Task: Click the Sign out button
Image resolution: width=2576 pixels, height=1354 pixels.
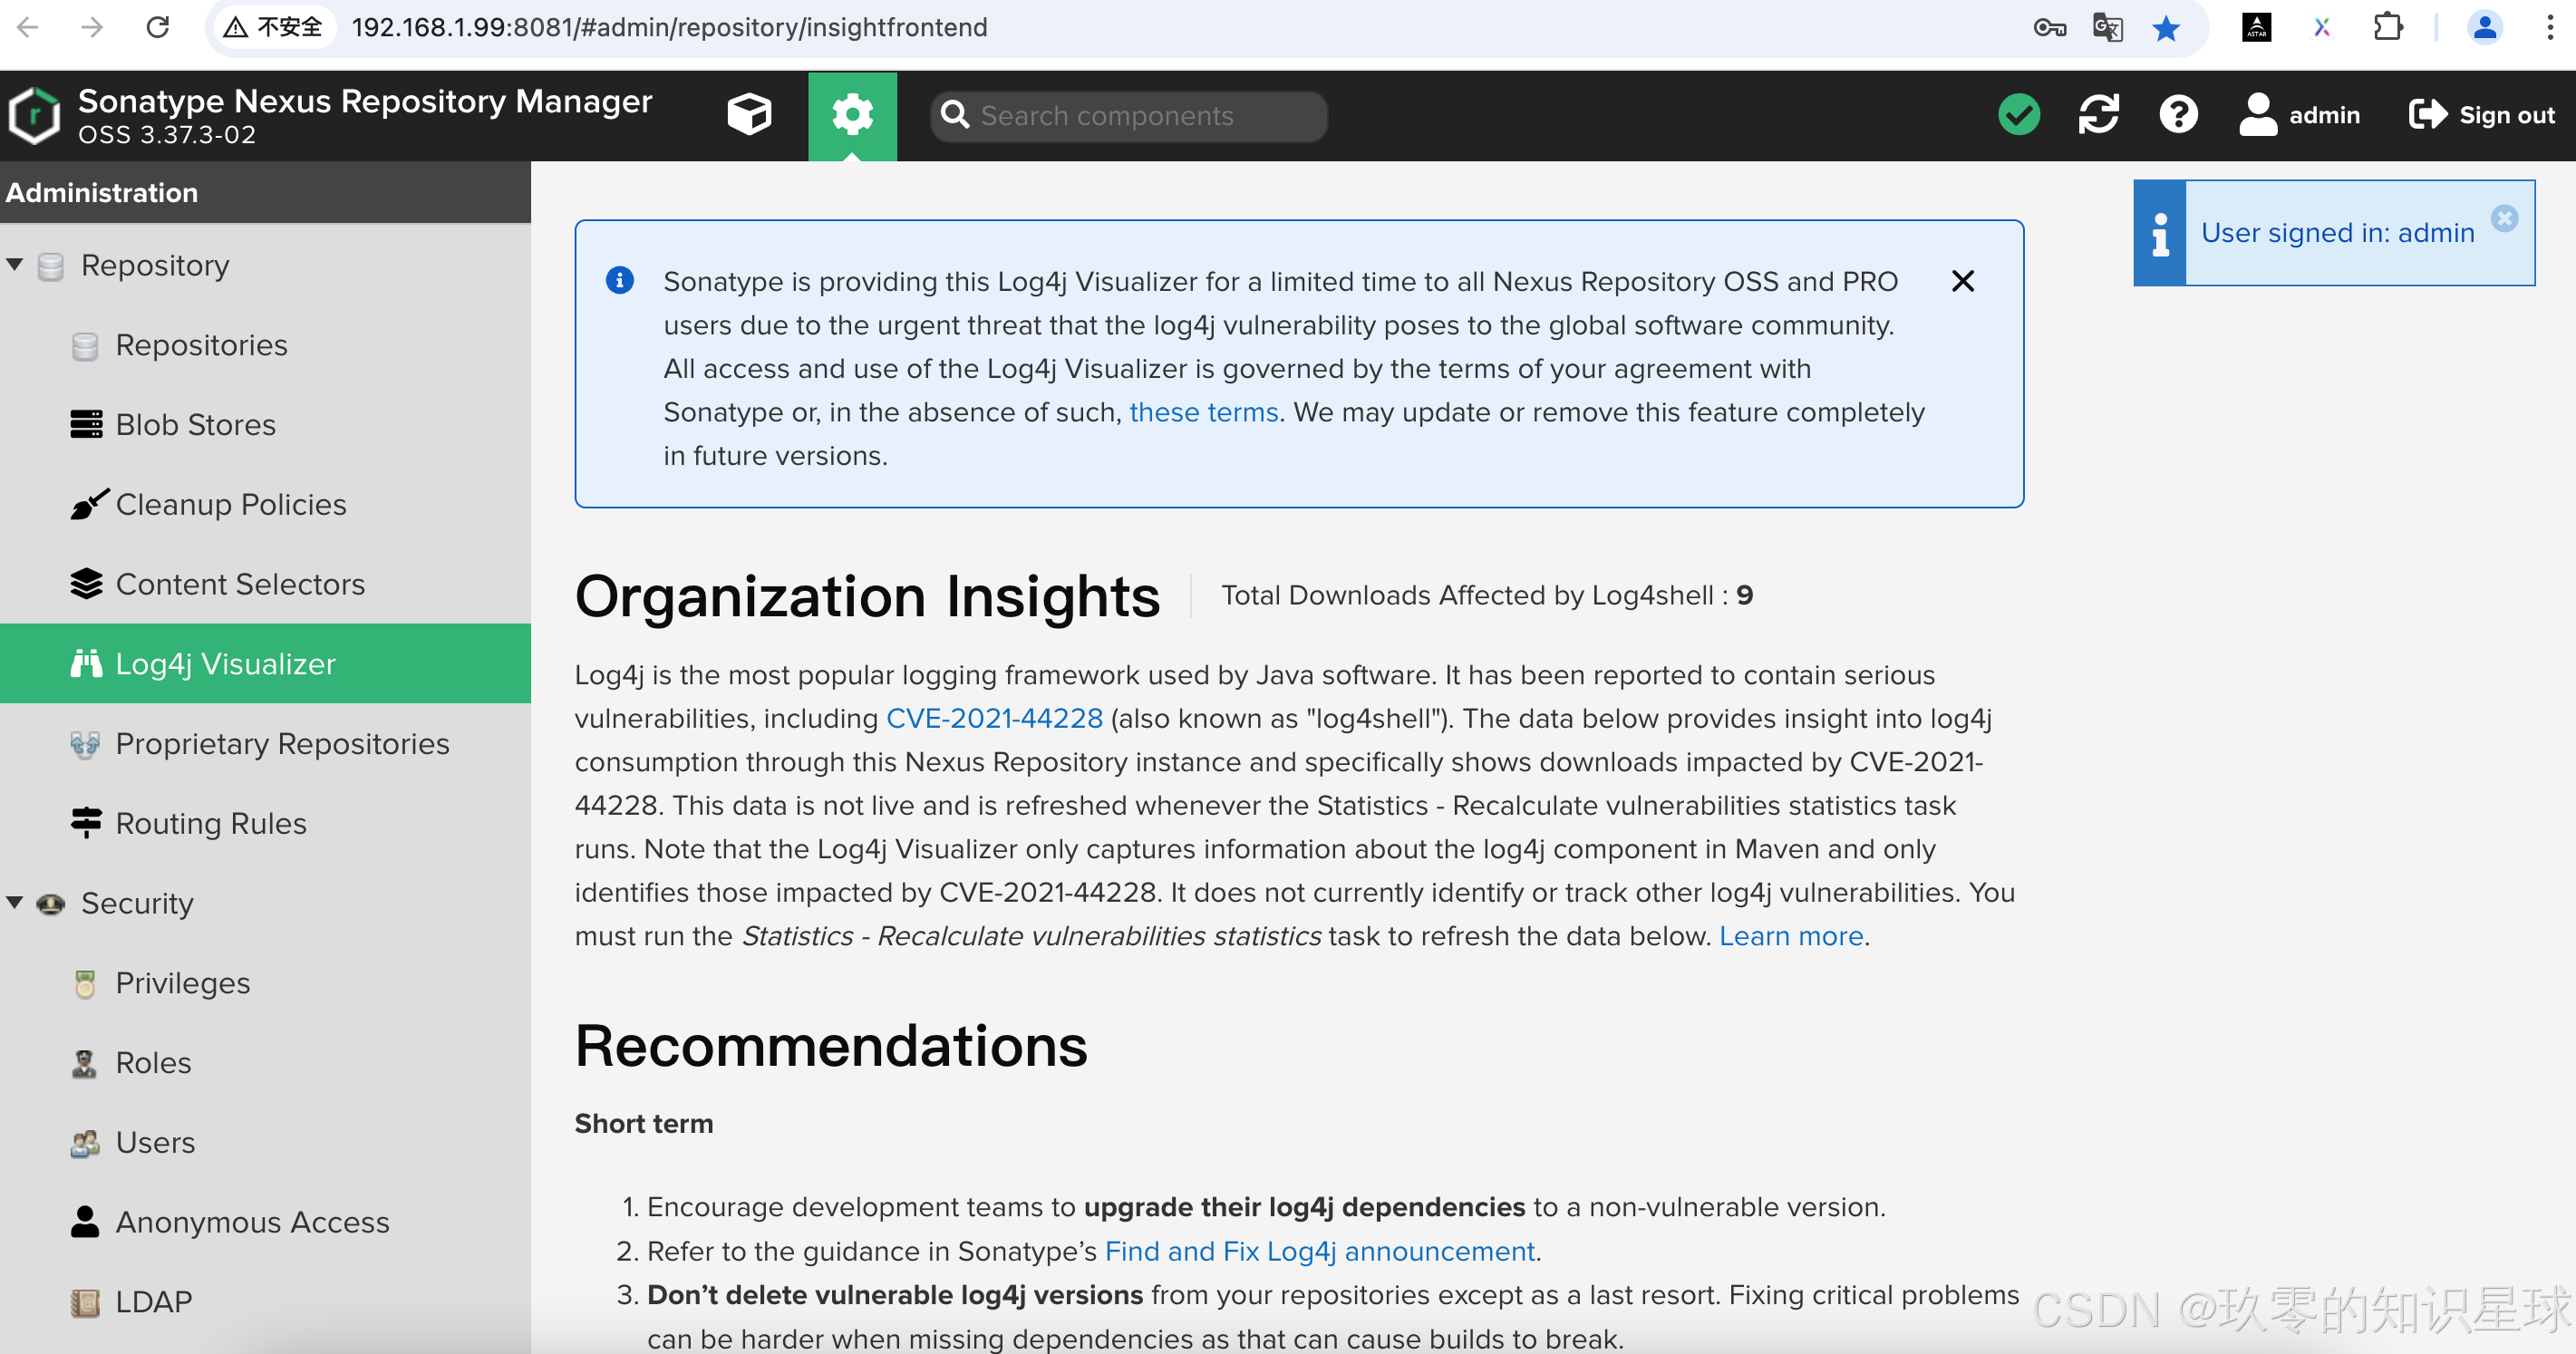Action: point(2482,115)
